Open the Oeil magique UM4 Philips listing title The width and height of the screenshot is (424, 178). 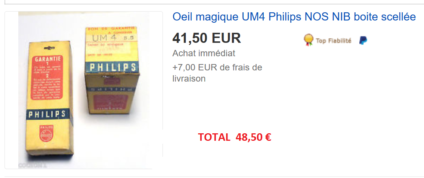tap(294, 17)
